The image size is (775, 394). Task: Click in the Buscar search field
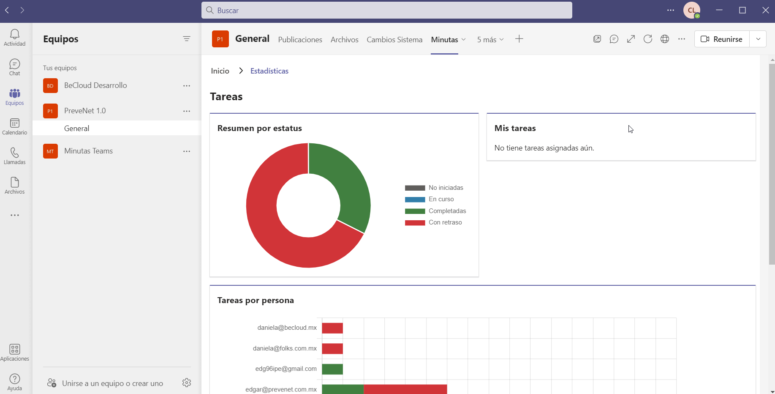[x=386, y=10]
